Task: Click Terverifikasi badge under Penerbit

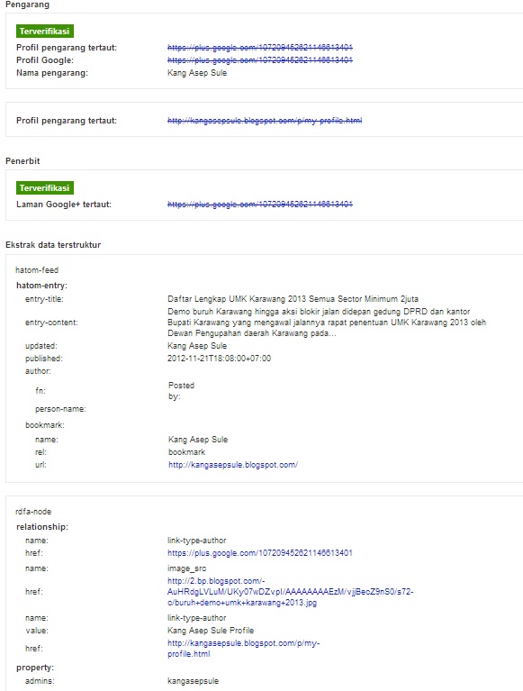Action: (x=44, y=187)
